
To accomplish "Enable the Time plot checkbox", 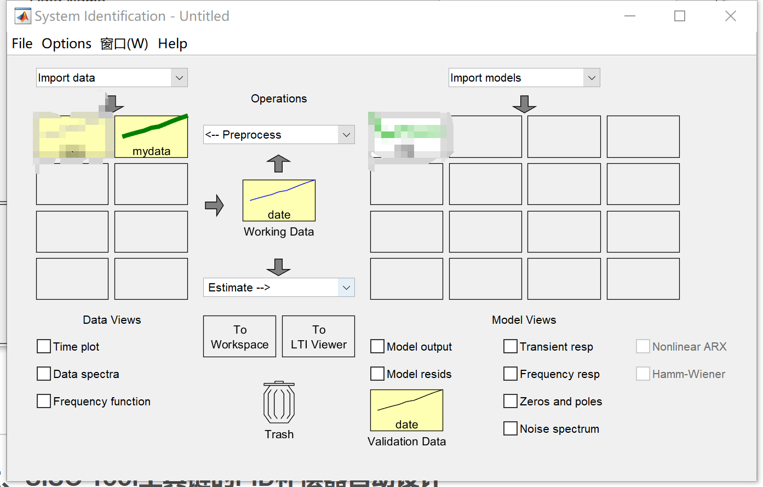I will point(44,346).
